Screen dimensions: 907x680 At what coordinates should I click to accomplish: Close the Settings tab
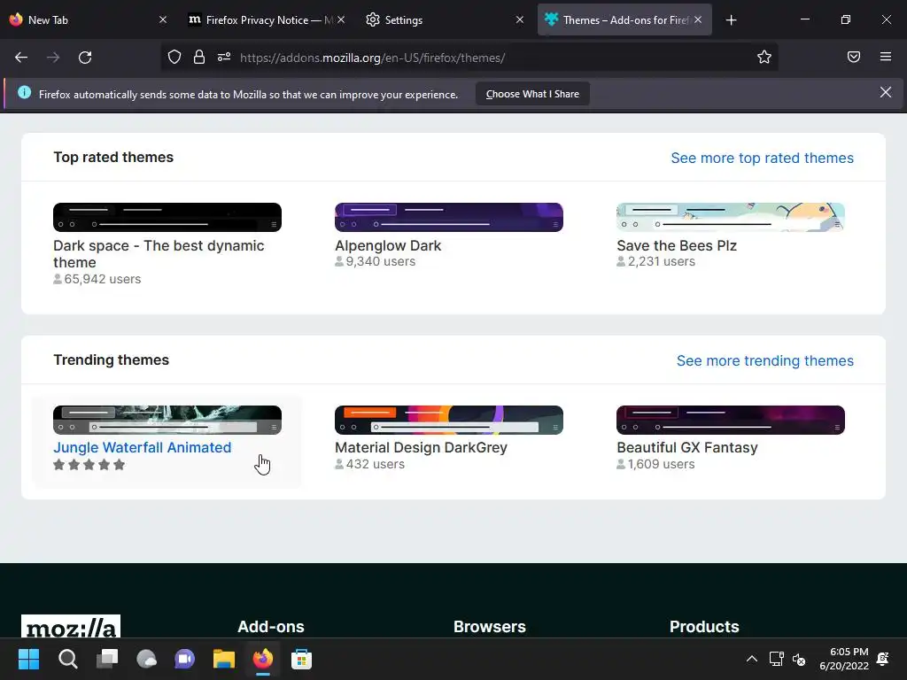(519, 19)
